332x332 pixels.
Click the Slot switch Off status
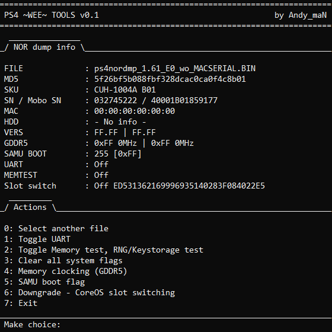click(101, 186)
